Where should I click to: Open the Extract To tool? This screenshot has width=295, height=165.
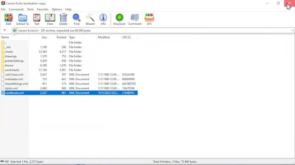[x=23, y=19]
